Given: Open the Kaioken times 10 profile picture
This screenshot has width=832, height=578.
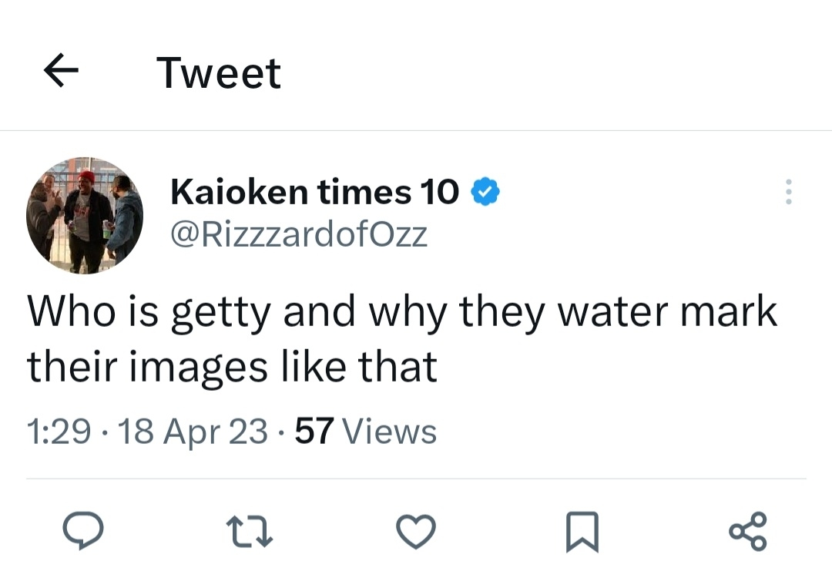Looking at the screenshot, I should 85,216.
